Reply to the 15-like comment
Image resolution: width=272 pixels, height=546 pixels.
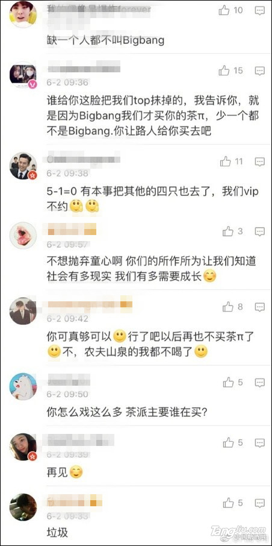pyautogui.click(x=259, y=71)
